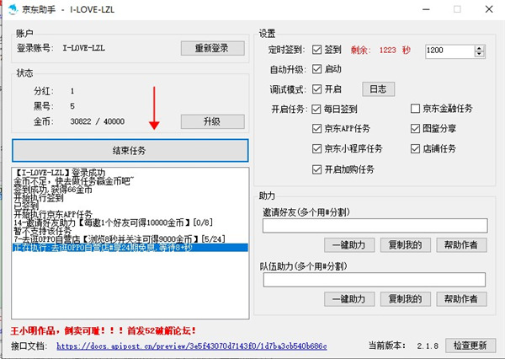Click the red 王小明作品 notice text
The image size is (505, 359).
104,330
